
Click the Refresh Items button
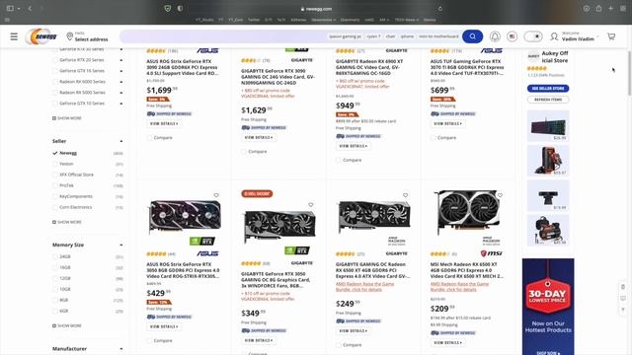(x=548, y=100)
